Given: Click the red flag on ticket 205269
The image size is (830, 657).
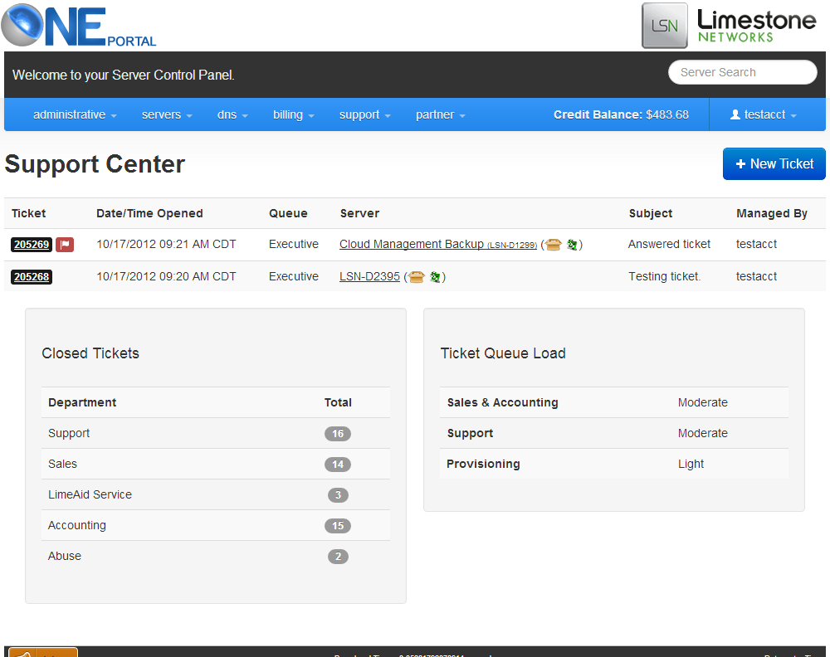Looking at the screenshot, I should pyautogui.click(x=65, y=245).
